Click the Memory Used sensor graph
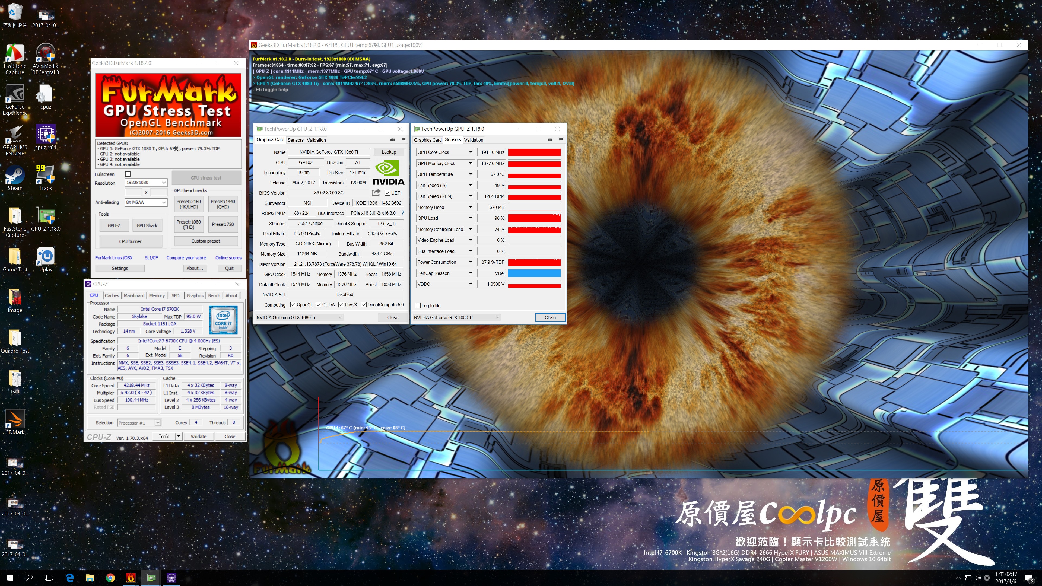Image resolution: width=1042 pixels, height=586 pixels. tap(534, 207)
